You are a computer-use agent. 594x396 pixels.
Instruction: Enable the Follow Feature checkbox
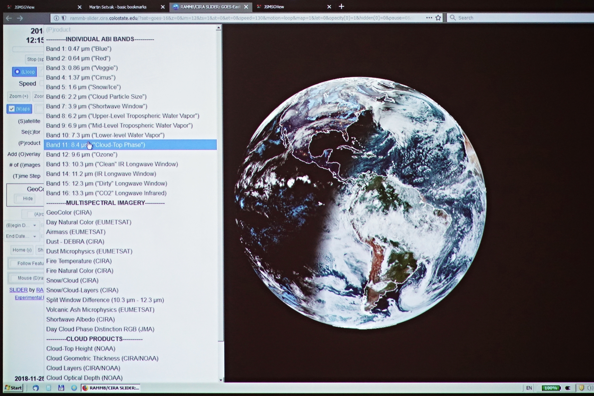(x=13, y=264)
